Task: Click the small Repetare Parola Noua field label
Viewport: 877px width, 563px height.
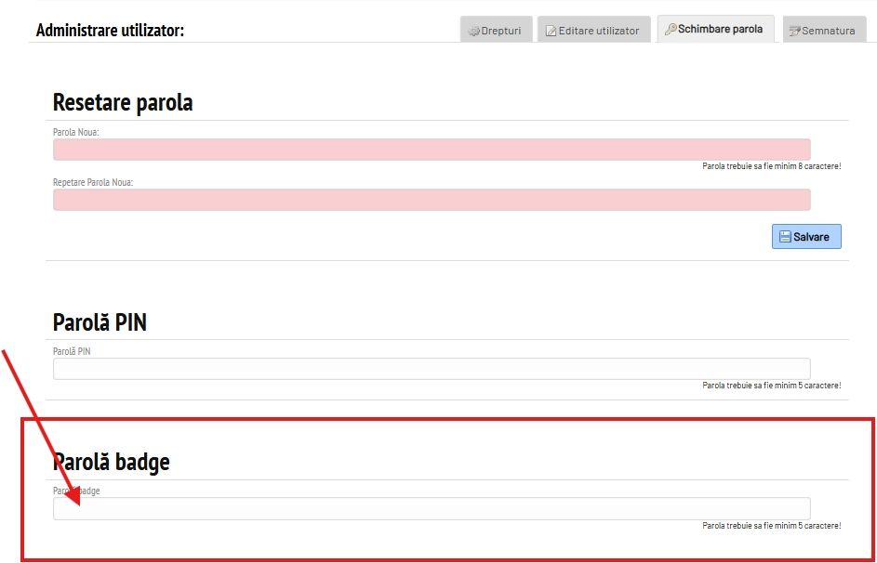Action: point(93,182)
